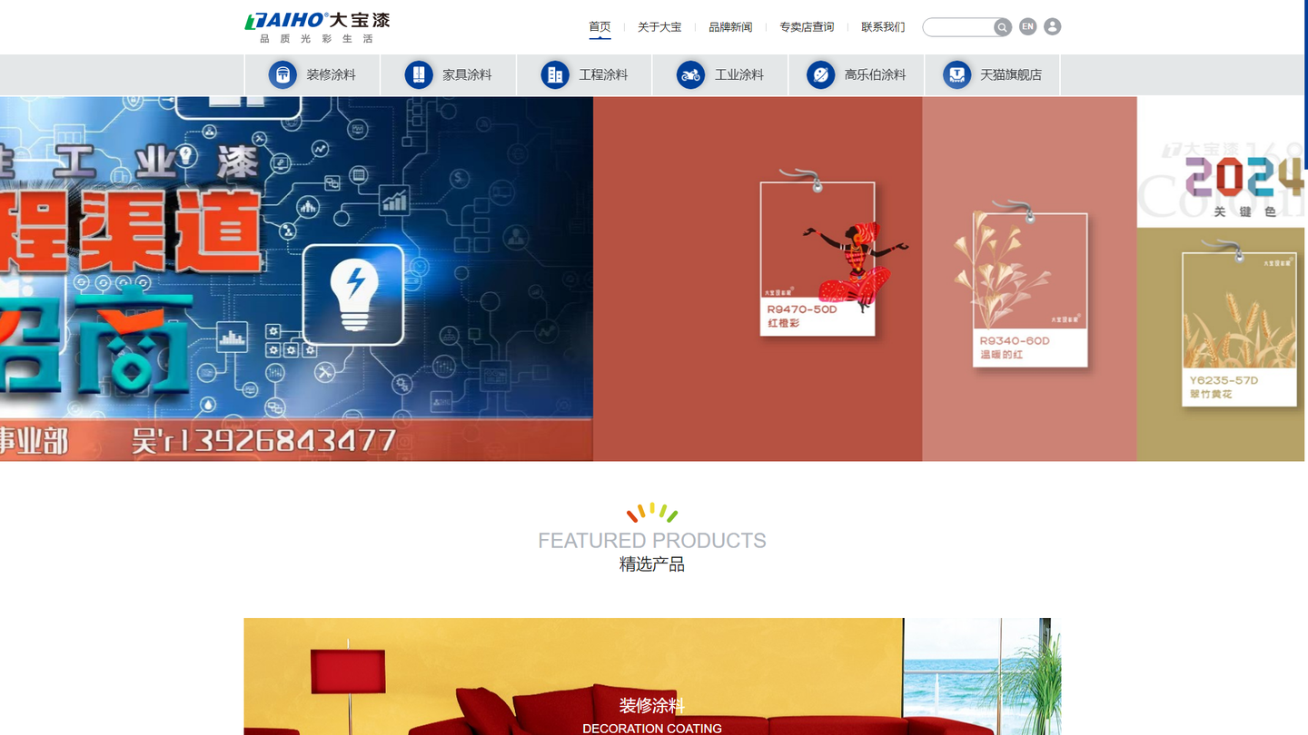Open the 首页 menu item
Image resolution: width=1308 pixels, height=735 pixels.
(599, 27)
